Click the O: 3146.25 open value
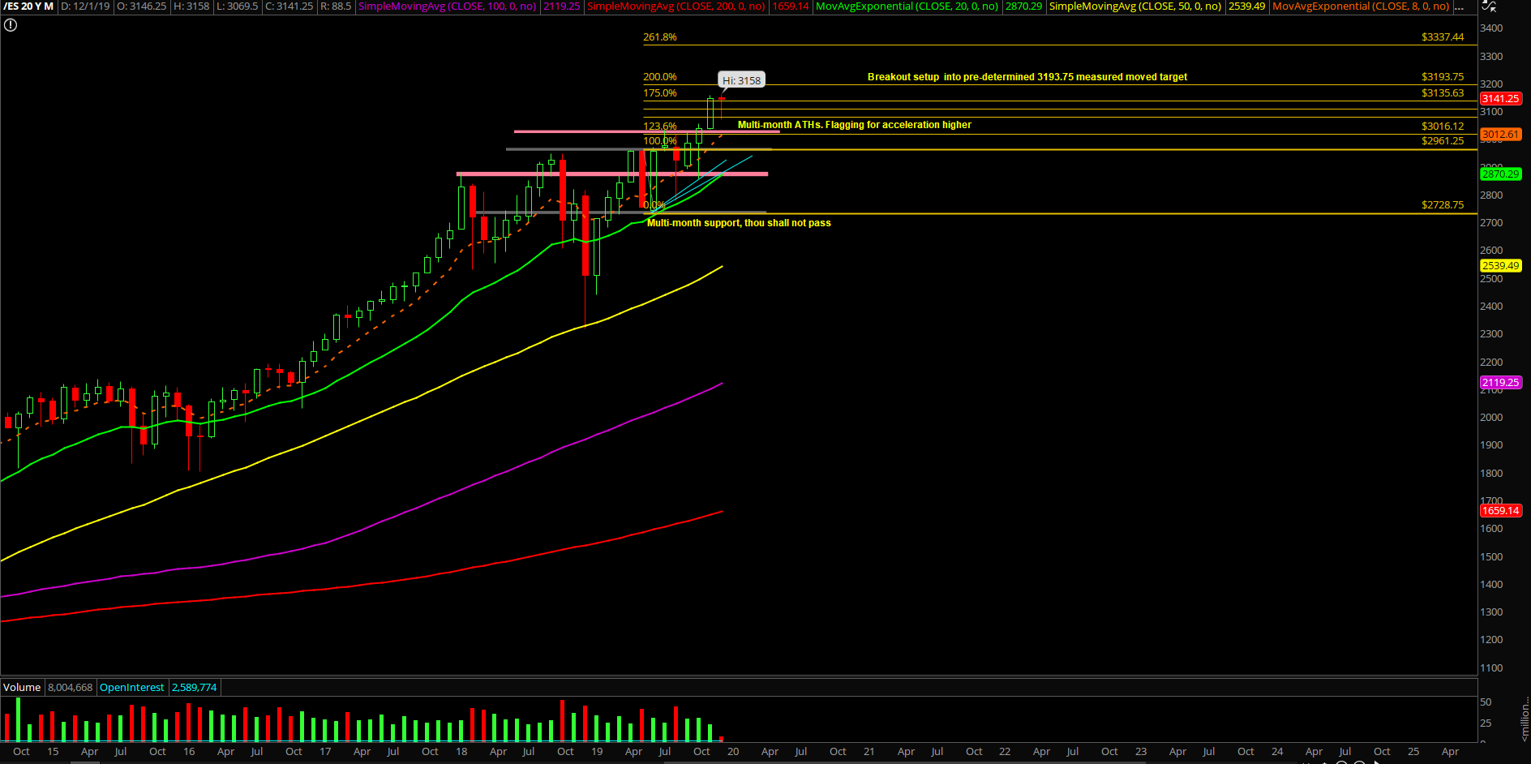The height and width of the screenshot is (764, 1531). coord(142,6)
